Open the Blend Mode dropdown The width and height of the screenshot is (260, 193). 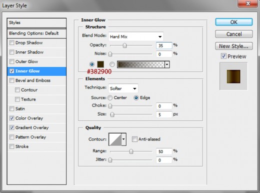(136, 36)
